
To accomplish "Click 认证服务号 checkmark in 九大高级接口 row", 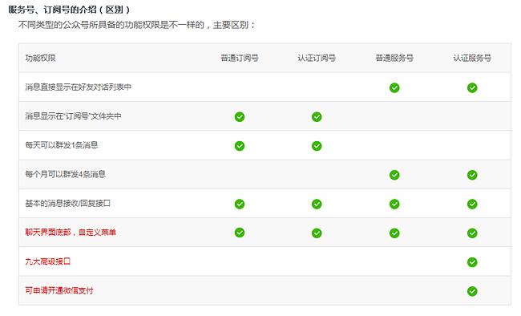I will pos(472,262).
